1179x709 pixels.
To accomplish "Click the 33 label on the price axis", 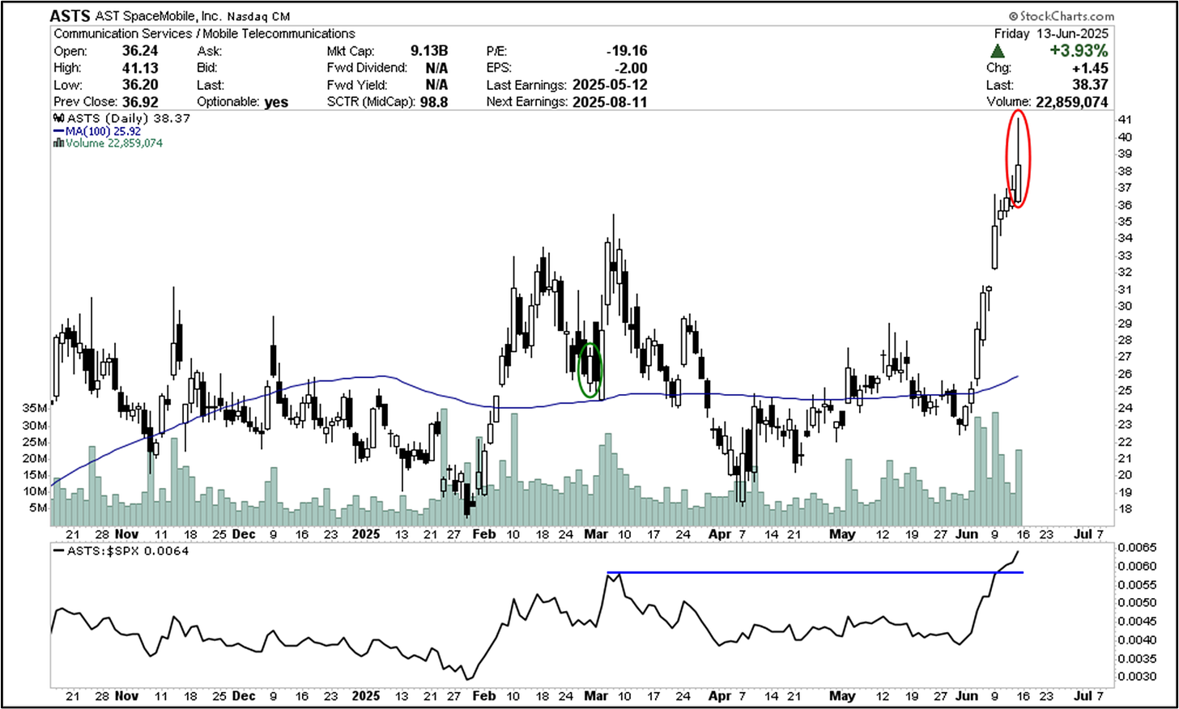I will point(1125,256).
